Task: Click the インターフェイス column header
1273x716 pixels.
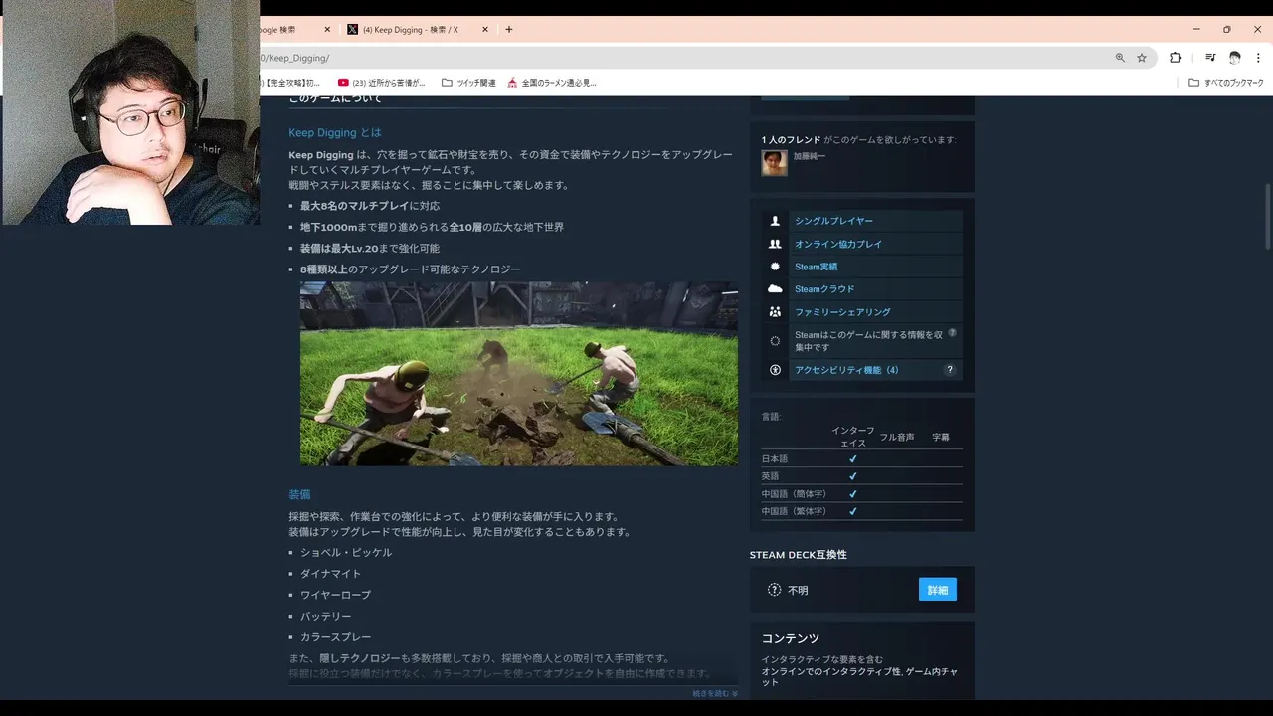Action: (853, 437)
